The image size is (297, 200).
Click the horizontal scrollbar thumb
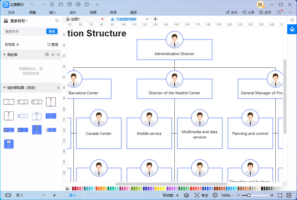171,184
